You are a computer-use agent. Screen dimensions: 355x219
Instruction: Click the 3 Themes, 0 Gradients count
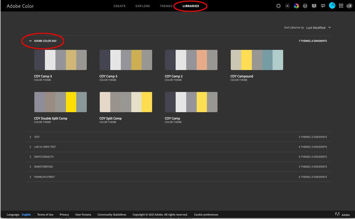pyautogui.click(x=313, y=137)
